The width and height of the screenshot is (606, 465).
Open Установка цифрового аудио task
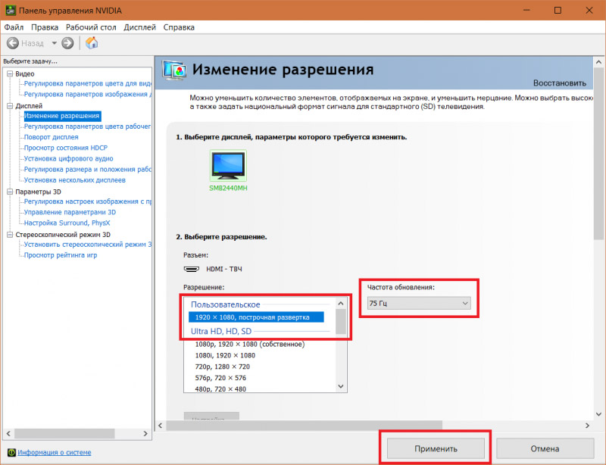click(68, 158)
